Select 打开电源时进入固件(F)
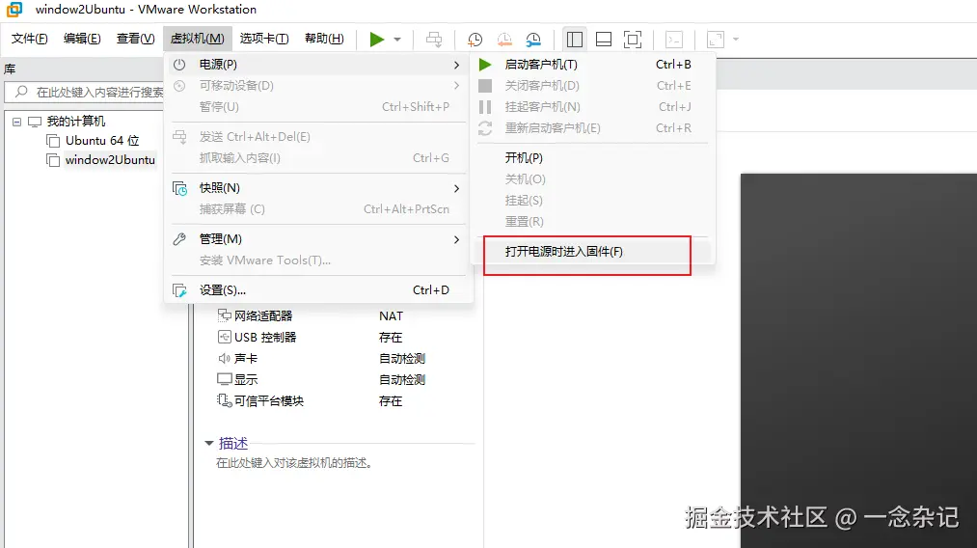 coord(594,252)
